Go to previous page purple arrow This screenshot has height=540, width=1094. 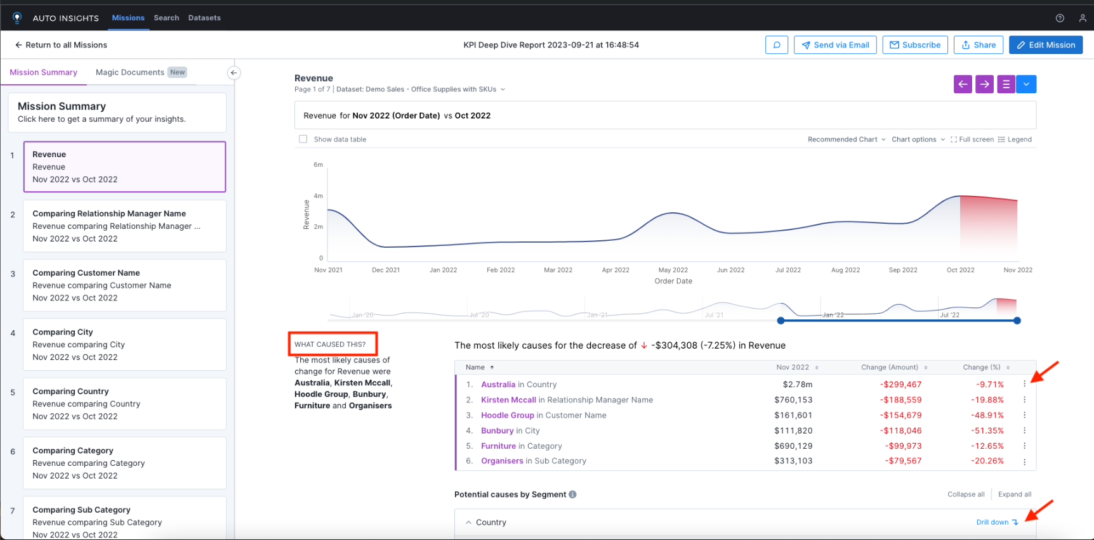point(962,84)
